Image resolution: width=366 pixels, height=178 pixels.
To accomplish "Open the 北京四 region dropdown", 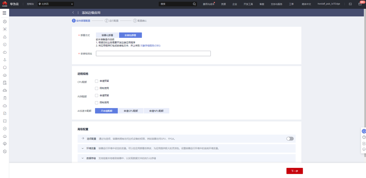I will (55, 4).
